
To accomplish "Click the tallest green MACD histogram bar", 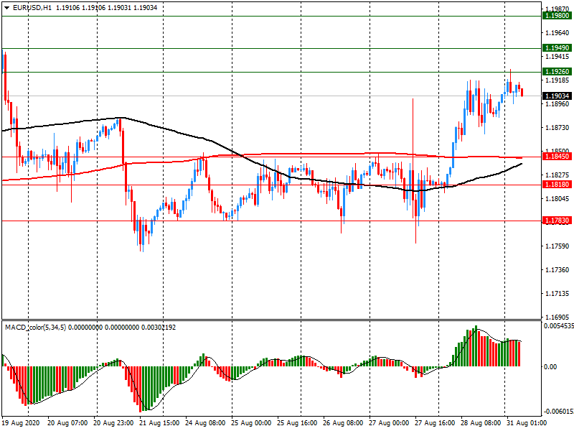I will pos(475,346).
